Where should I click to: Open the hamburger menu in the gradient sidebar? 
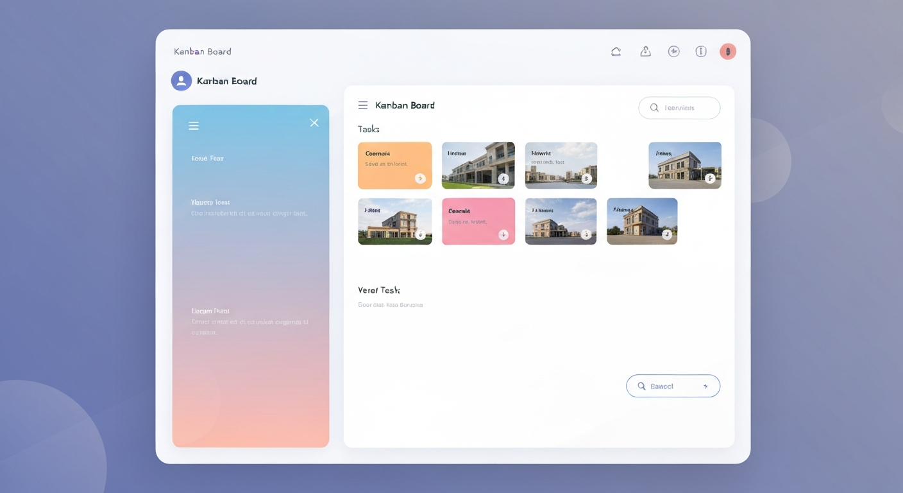coord(194,126)
